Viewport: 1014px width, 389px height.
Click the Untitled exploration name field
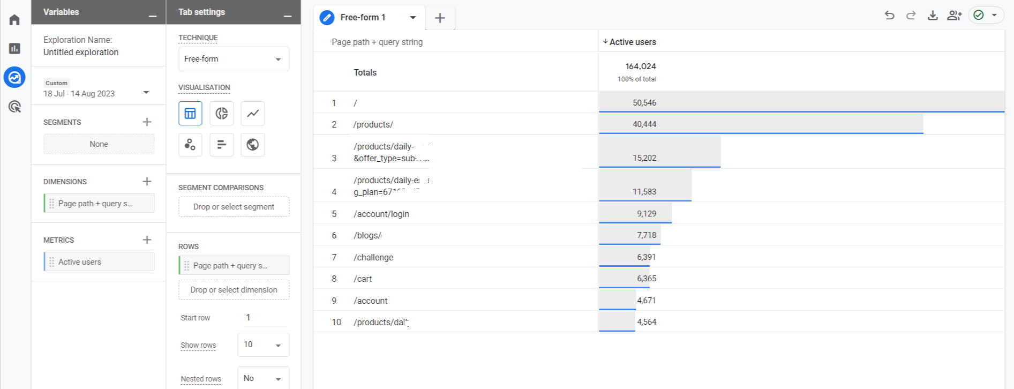pyautogui.click(x=81, y=52)
